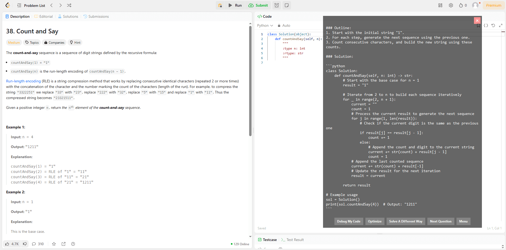Submit the solution
The image size is (506, 250).
point(258,5)
